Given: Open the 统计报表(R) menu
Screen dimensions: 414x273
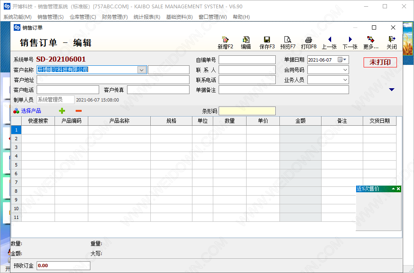Looking at the screenshot, I should click(147, 17).
